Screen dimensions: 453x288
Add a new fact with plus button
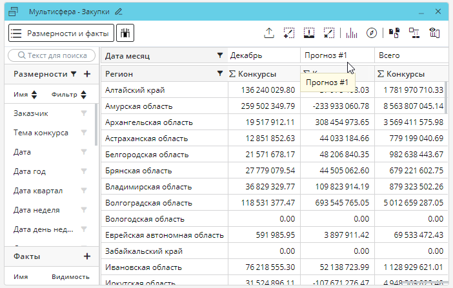point(86,256)
